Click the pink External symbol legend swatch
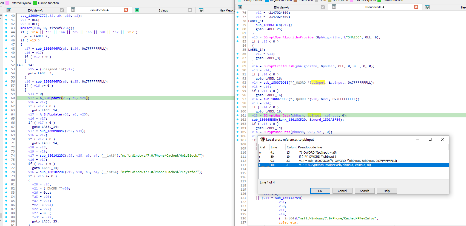Image resolution: width=466 pixels, height=226 pixels. pyautogui.click(x=7, y=3)
